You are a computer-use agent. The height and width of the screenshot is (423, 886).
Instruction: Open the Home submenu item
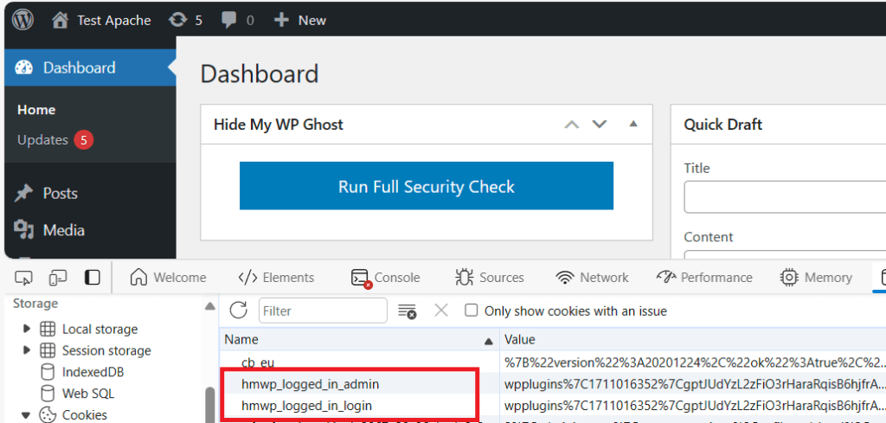tap(36, 110)
